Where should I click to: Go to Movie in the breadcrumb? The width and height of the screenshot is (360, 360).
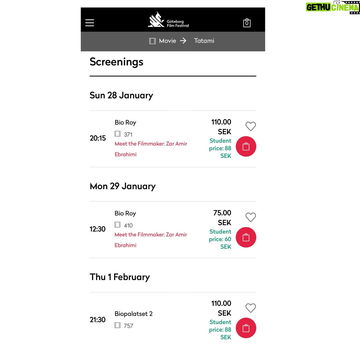pyautogui.click(x=167, y=41)
